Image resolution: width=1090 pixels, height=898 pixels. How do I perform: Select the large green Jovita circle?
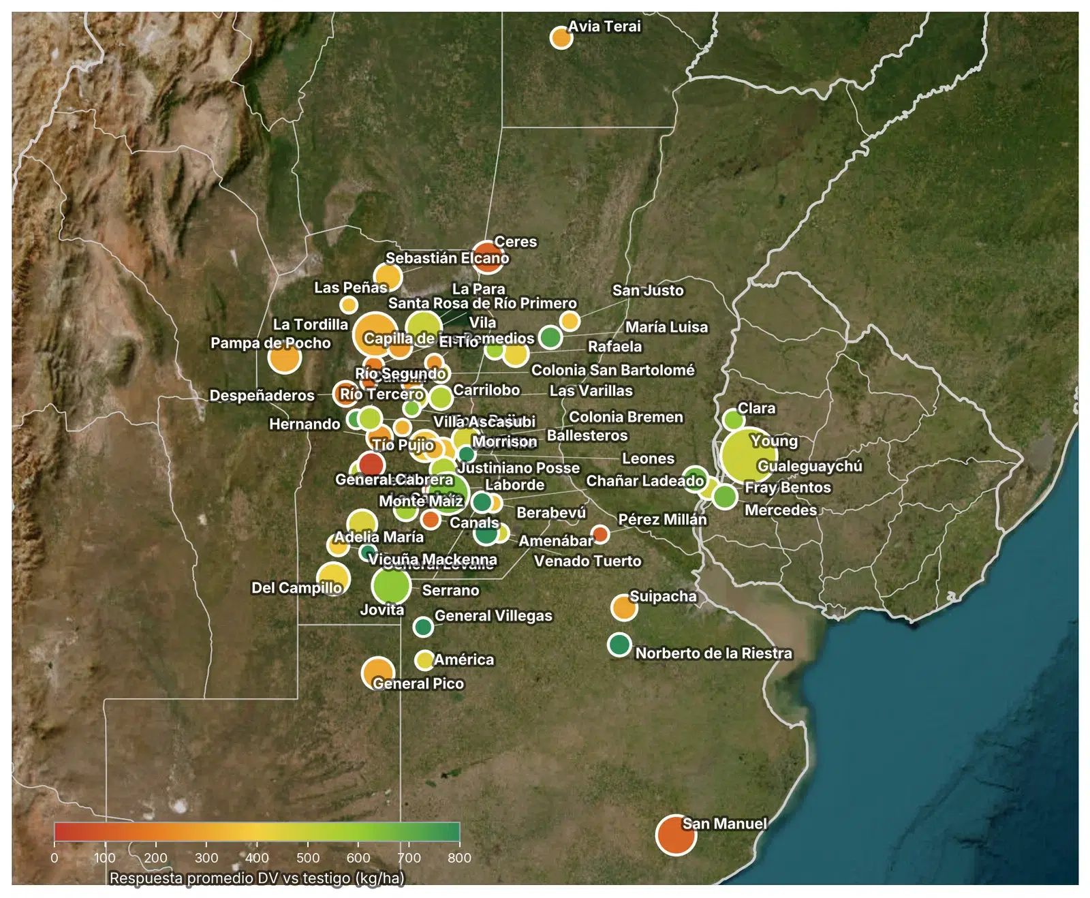391,585
